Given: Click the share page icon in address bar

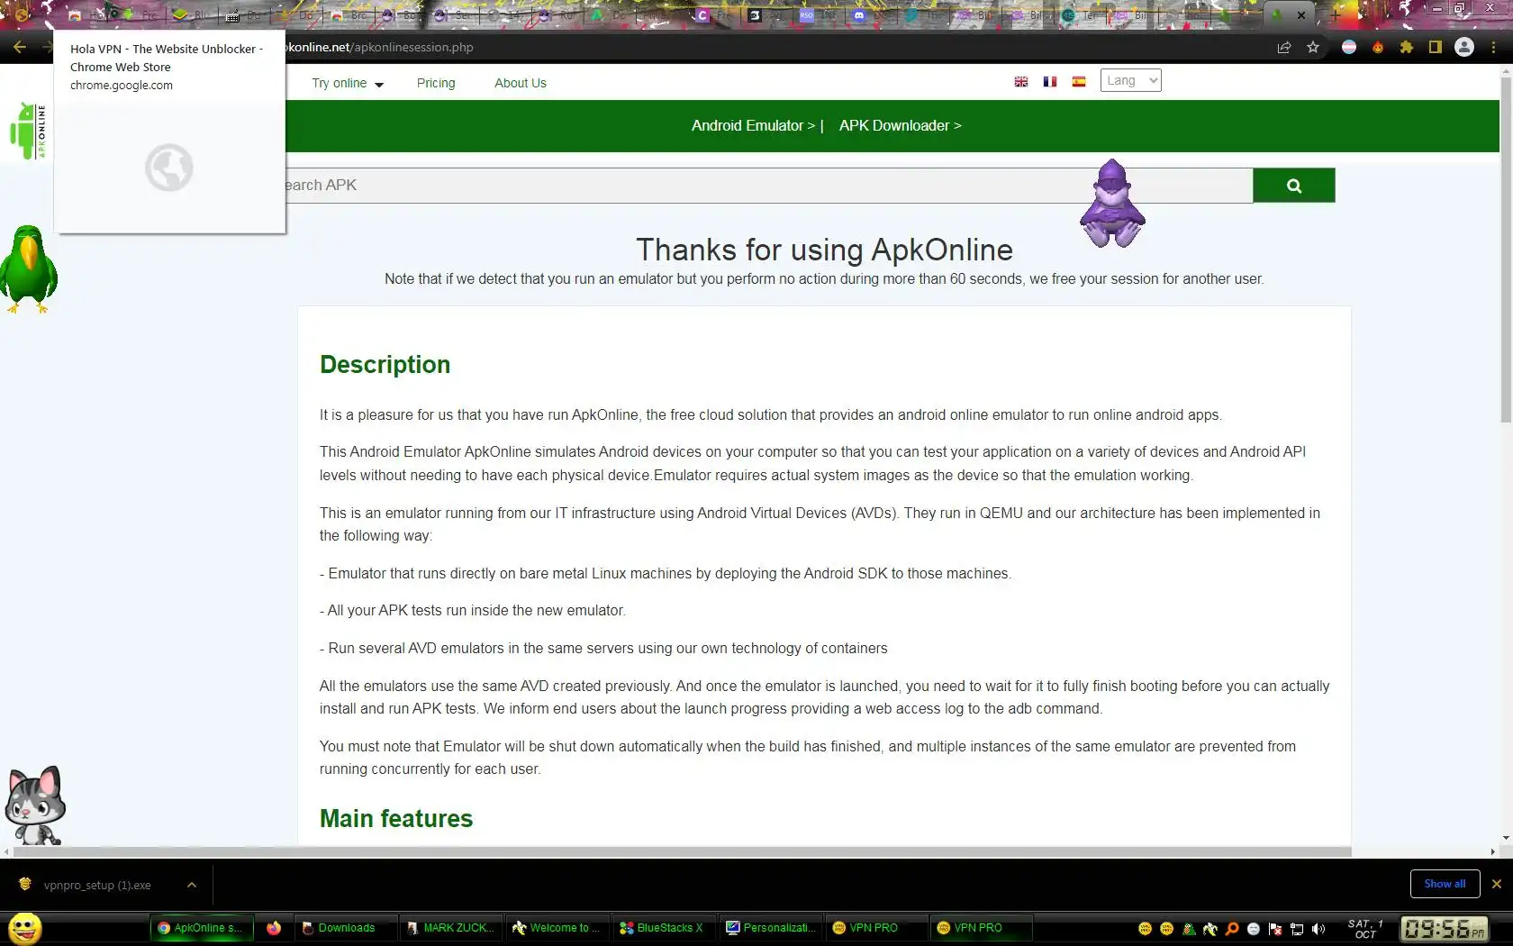Looking at the screenshot, I should coord(1284,48).
